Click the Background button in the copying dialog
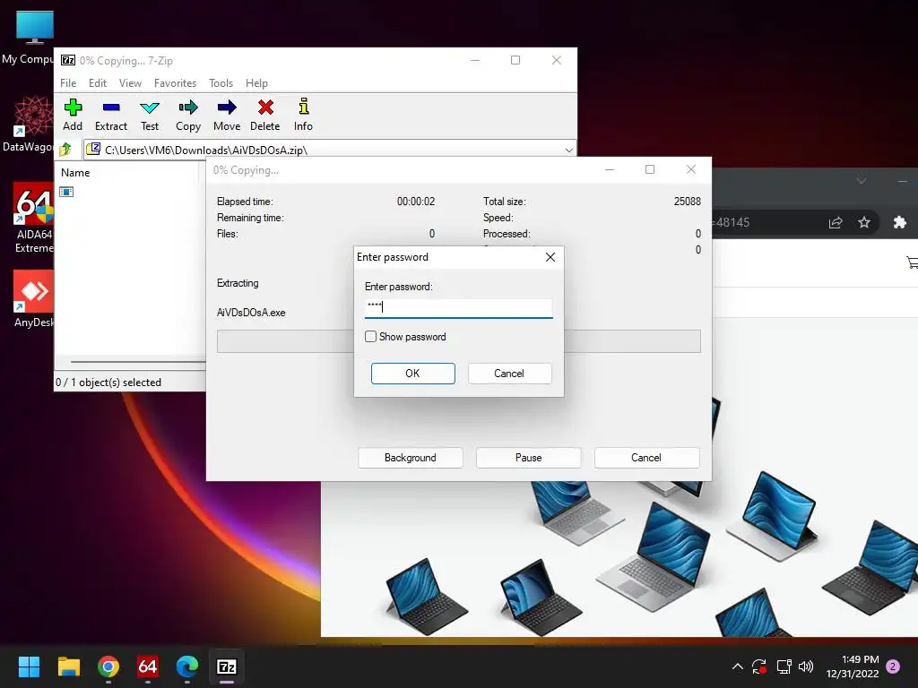The image size is (918, 688). pyautogui.click(x=411, y=458)
